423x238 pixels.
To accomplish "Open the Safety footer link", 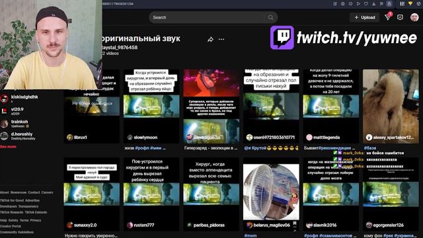I will click(13, 220).
